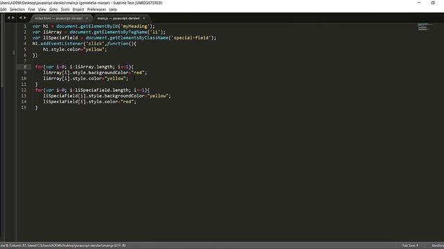
Task: Click liArray.length on line 8
Action: pyautogui.click(x=94, y=67)
